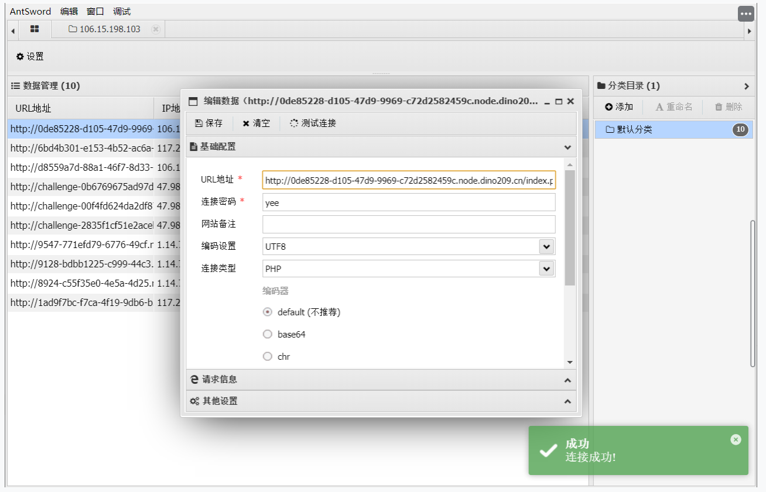Viewport: 766px width, 492px height.
Task: Click 重命名 in the category toolbar
Action: tap(674, 107)
